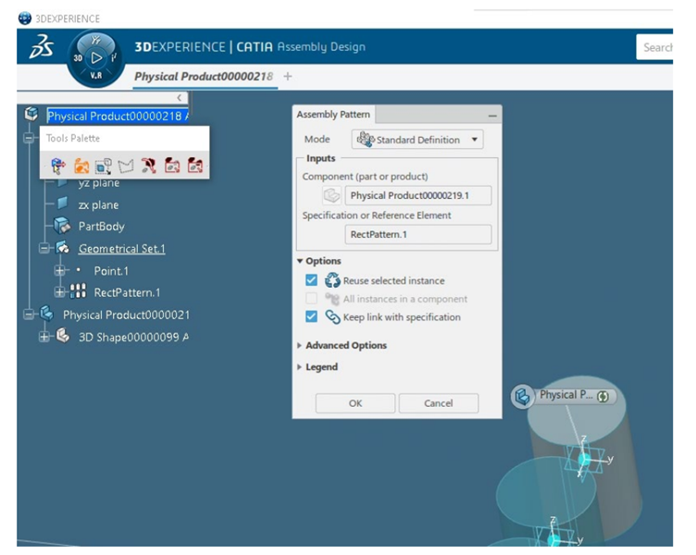Click the 3DEXPERIENCE compass icon
This screenshot has height=555, width=696.
[x=96, y=56]
